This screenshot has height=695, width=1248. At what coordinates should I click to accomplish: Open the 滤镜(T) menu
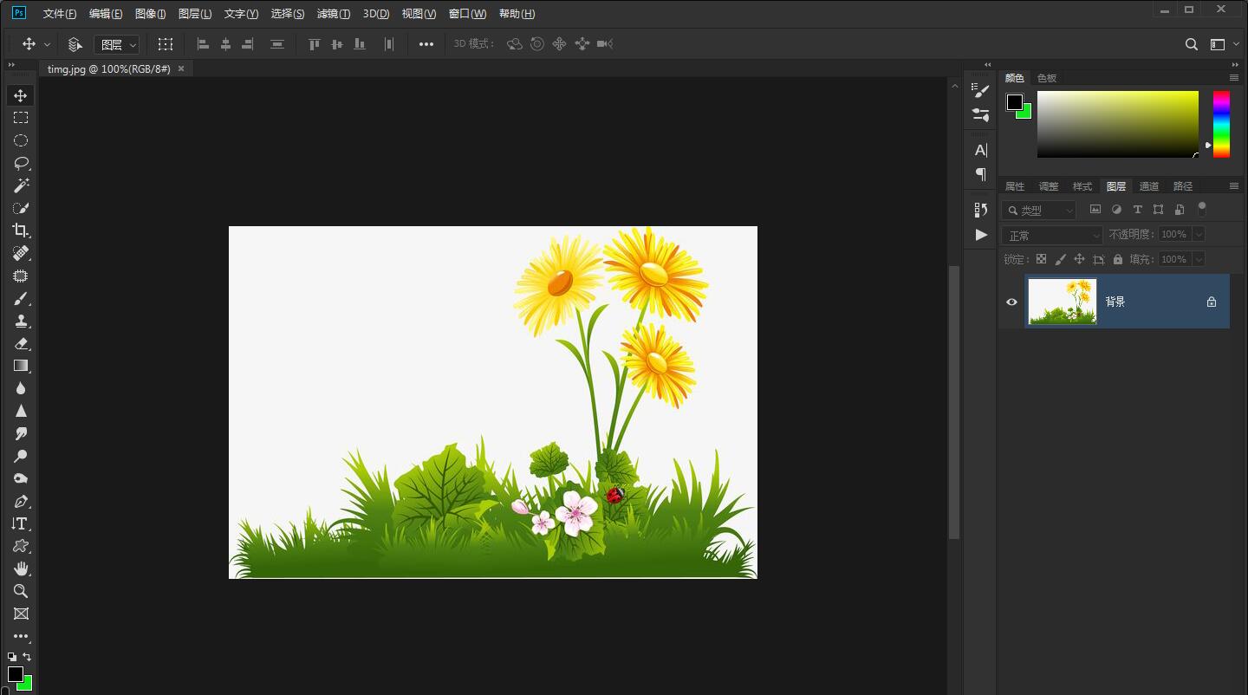(333, 14)
